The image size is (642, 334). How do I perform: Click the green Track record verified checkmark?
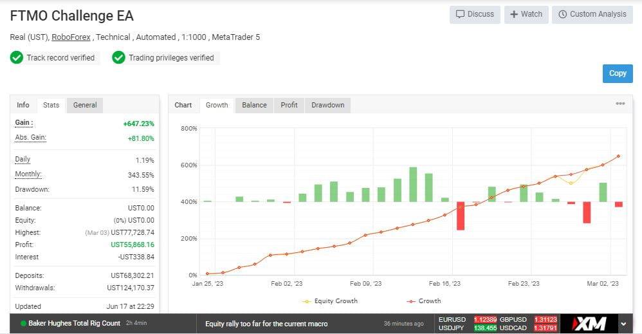17,58
